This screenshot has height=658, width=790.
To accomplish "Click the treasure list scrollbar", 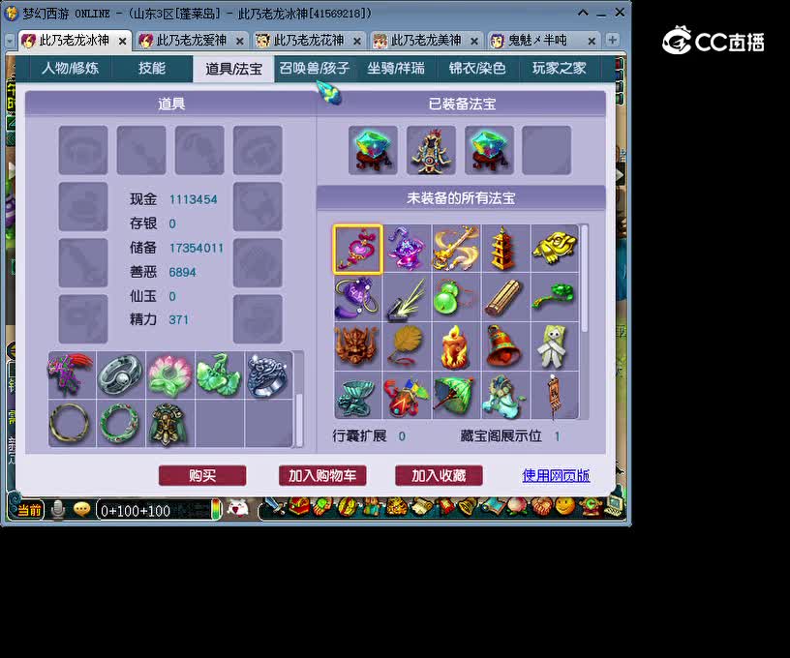I will pyautogui.click(x=585, y=279).
